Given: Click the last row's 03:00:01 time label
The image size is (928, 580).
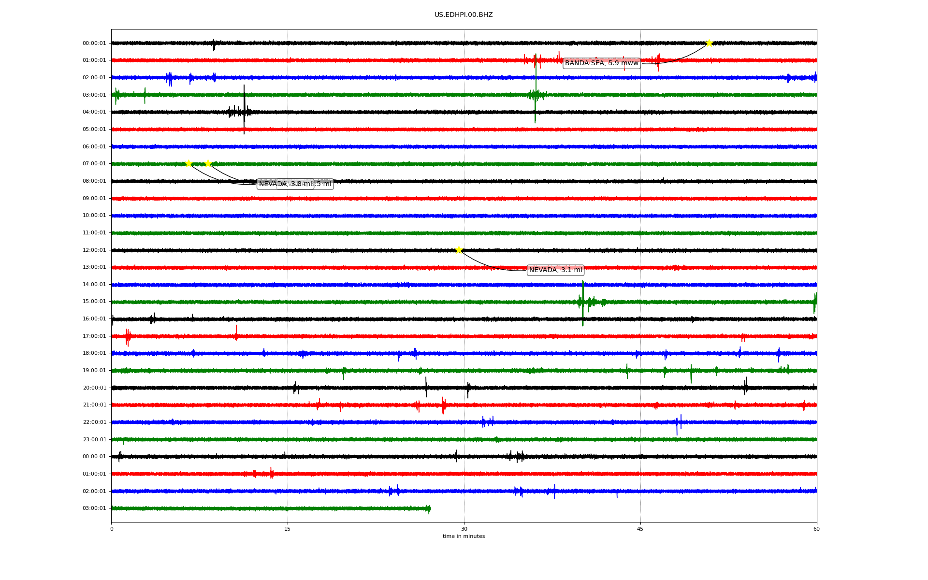Looking at the screenshot, I should (x=94, y=508).
